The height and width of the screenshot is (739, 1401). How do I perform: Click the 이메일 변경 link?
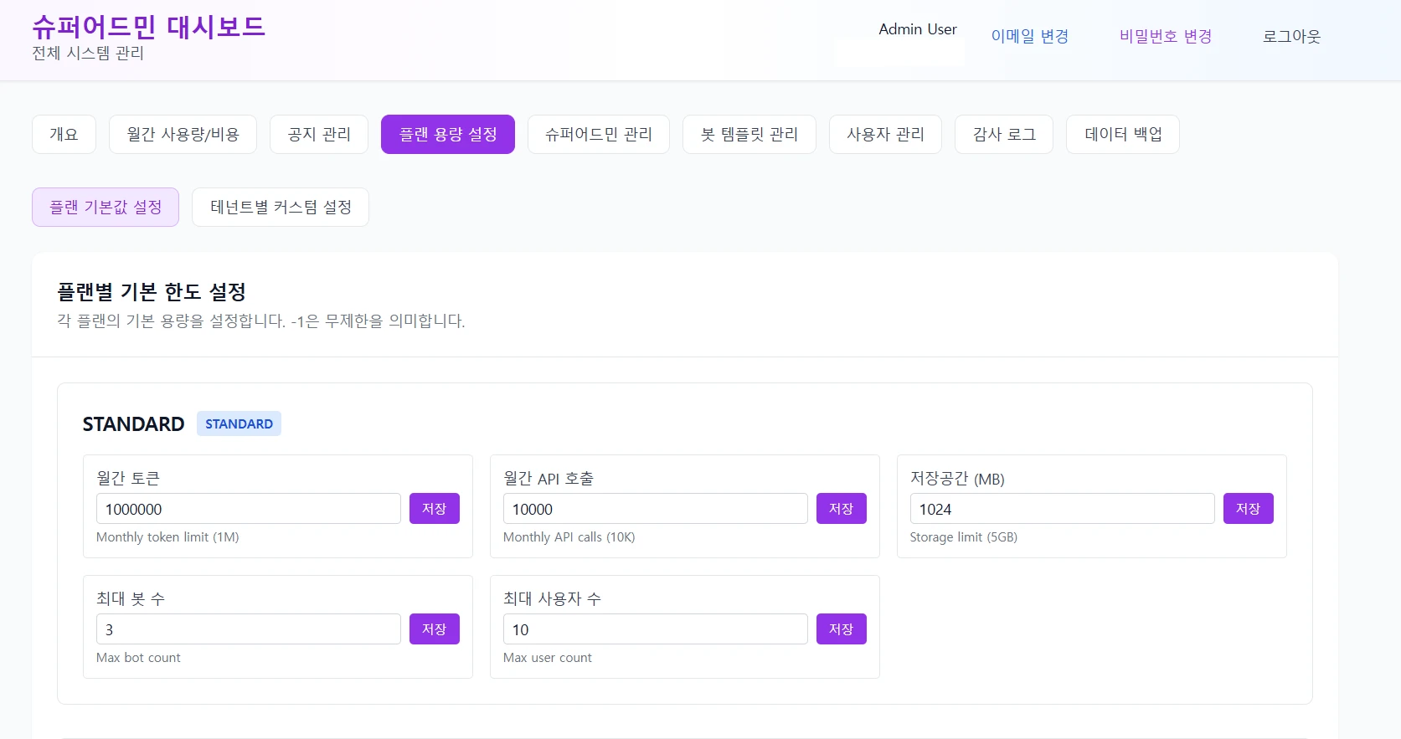[1029, 36]
